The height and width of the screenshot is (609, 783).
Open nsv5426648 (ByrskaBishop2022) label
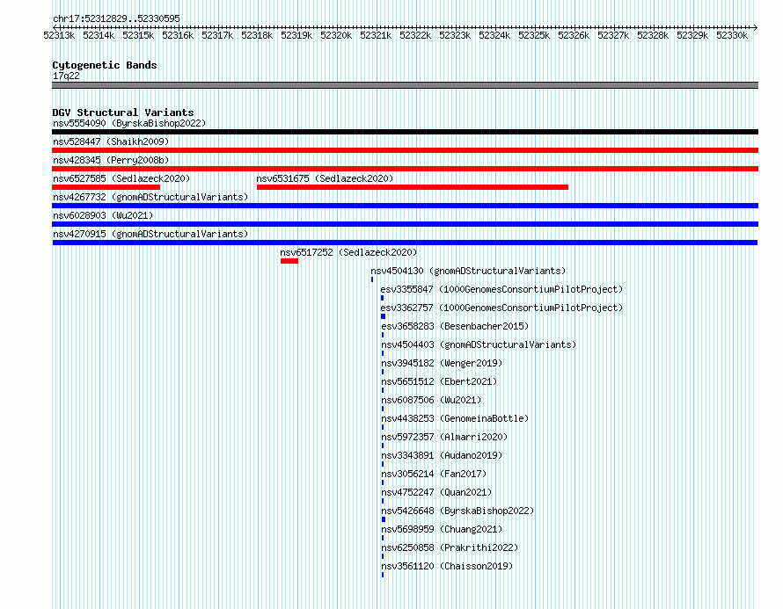pyautogui.click(x=457, y=511)
